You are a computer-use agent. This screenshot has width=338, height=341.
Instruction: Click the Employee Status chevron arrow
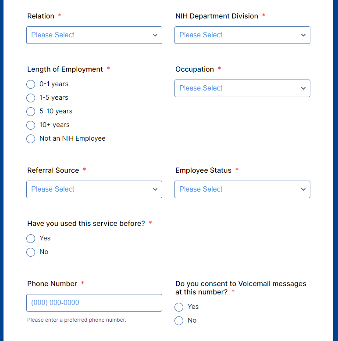(x=303, y=189)
